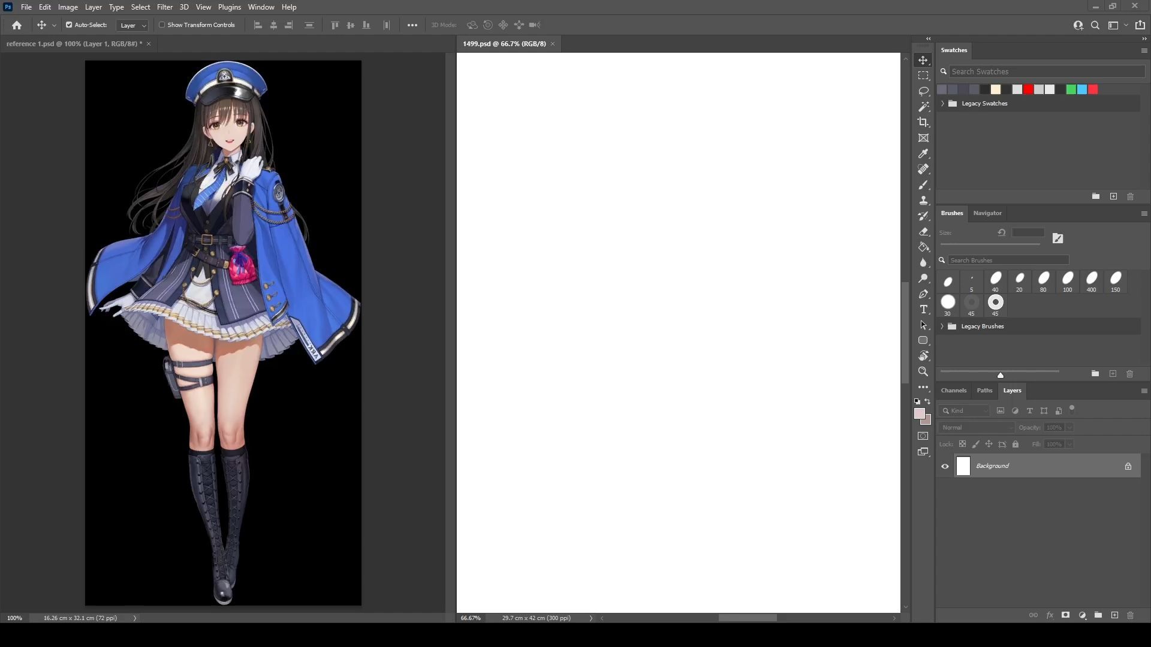Select the Crop tool

pos(923,122)
